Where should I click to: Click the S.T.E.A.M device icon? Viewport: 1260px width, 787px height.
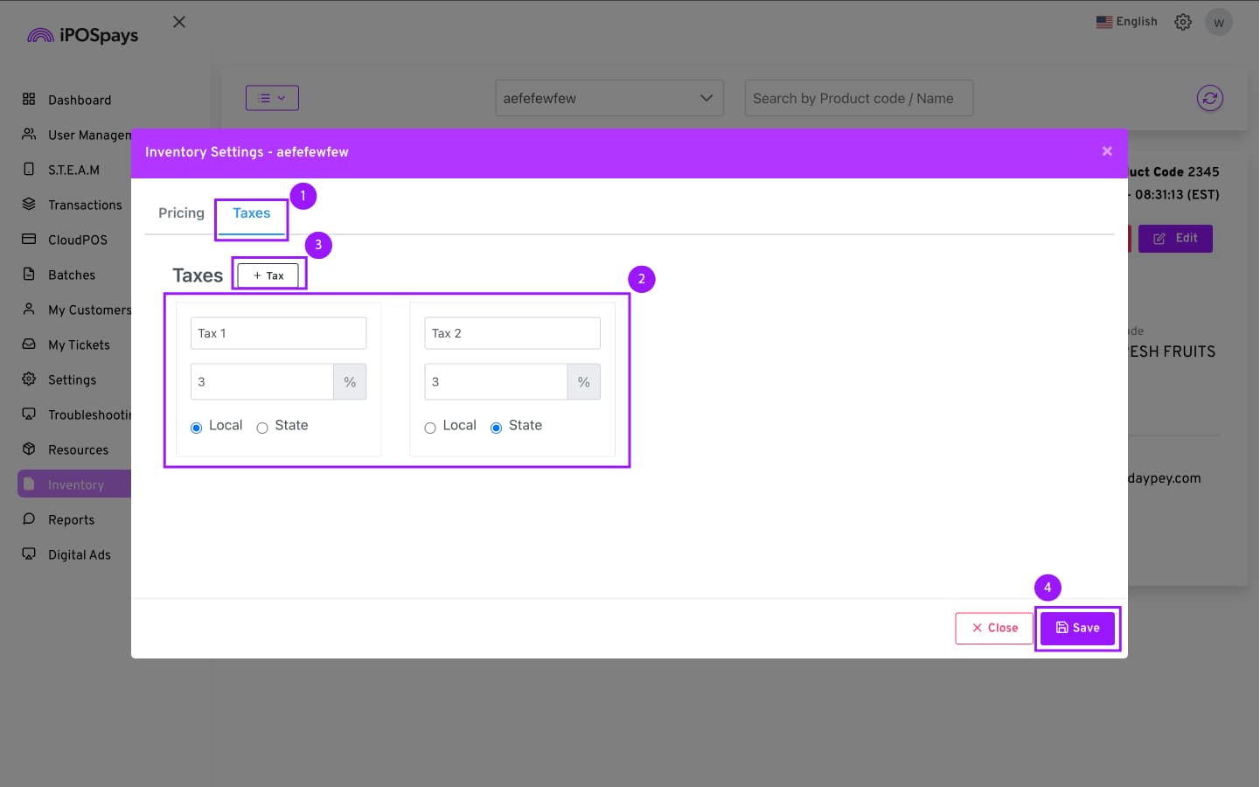coord(29,170)
